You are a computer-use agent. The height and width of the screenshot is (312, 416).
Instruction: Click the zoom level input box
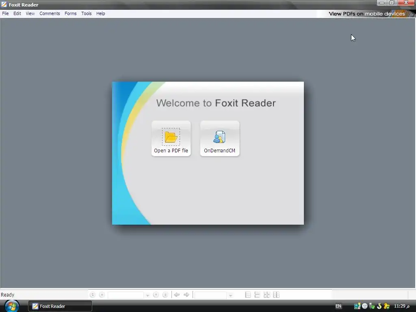point(211,295)
